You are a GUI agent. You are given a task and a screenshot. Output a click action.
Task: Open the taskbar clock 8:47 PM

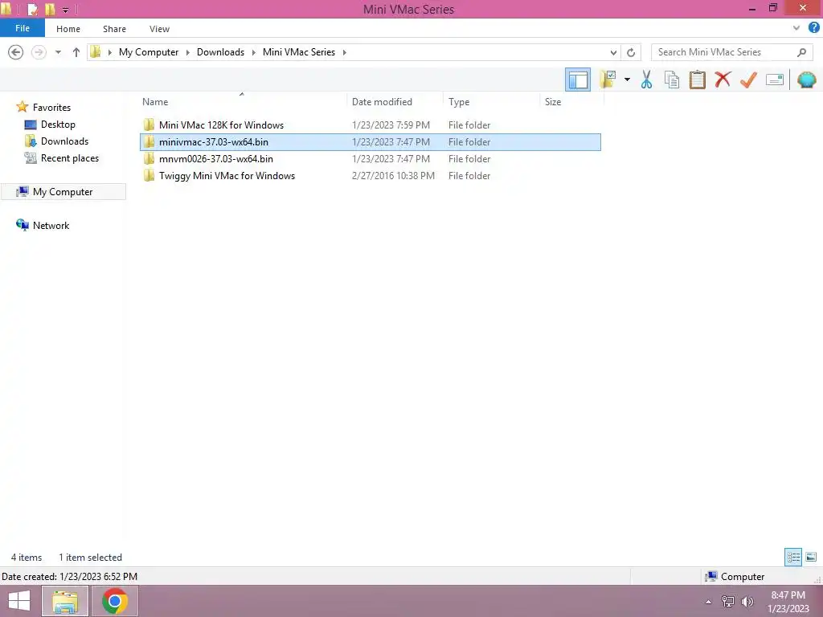tap(788, 601)
